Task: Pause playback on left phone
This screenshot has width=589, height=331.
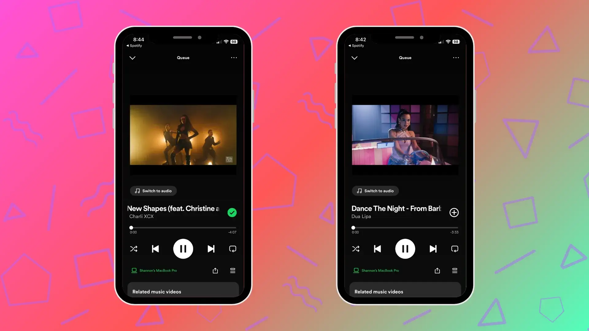Action: click(x=183, y=249)
